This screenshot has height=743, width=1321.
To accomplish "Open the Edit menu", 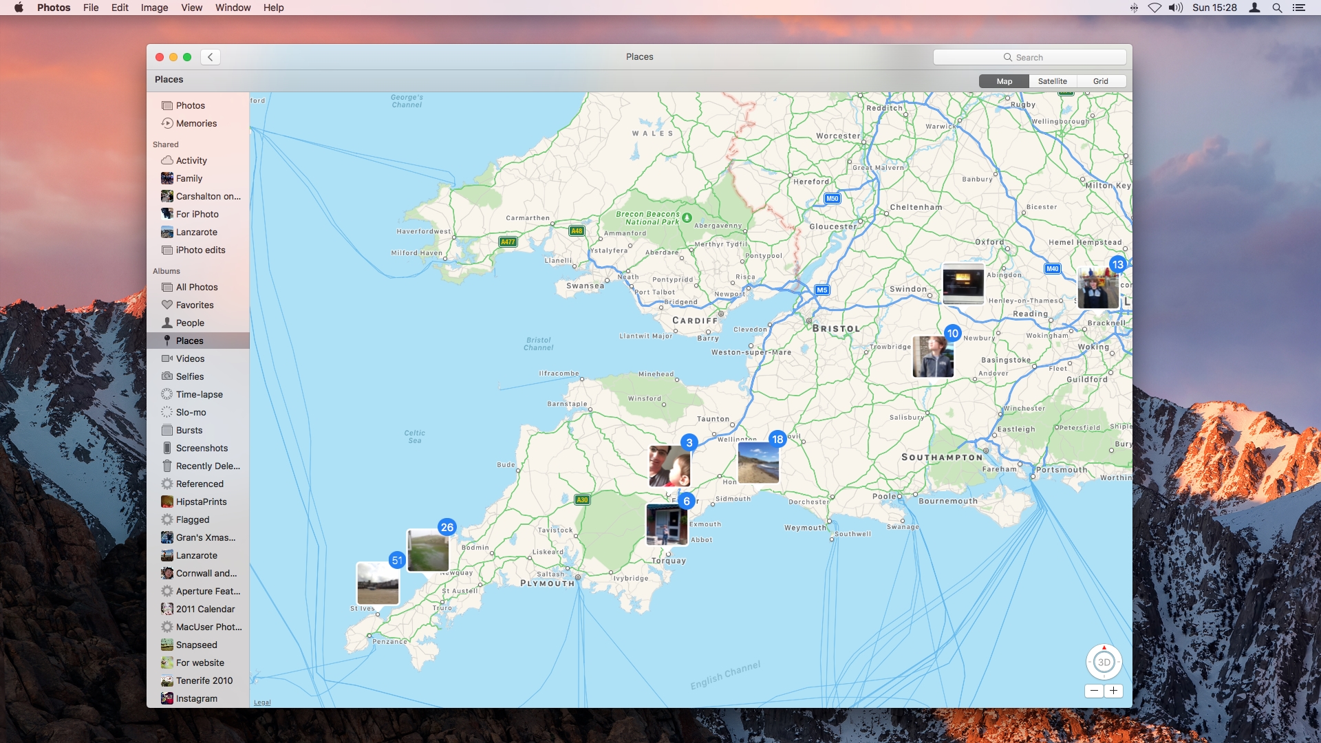I will click(x=120, y=8).
